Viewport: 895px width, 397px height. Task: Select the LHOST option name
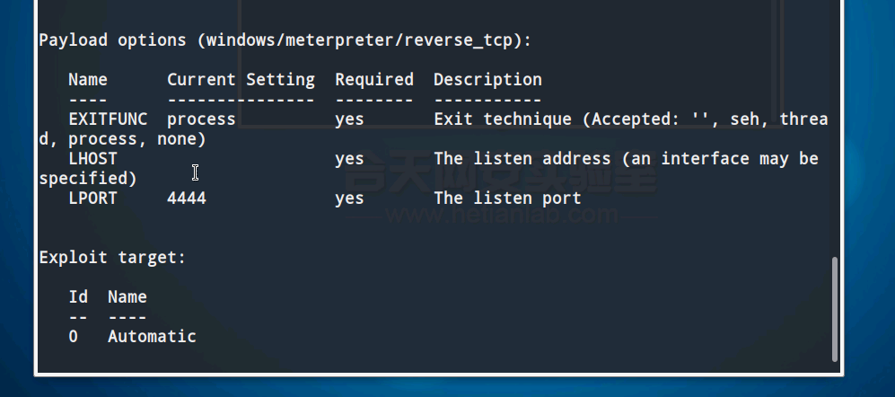[x=92, y=159]
